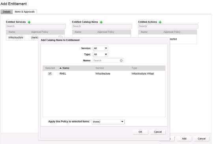Open the Service dropdown
The width and height of the screenshot is (213, 144).
coord(101,48)
